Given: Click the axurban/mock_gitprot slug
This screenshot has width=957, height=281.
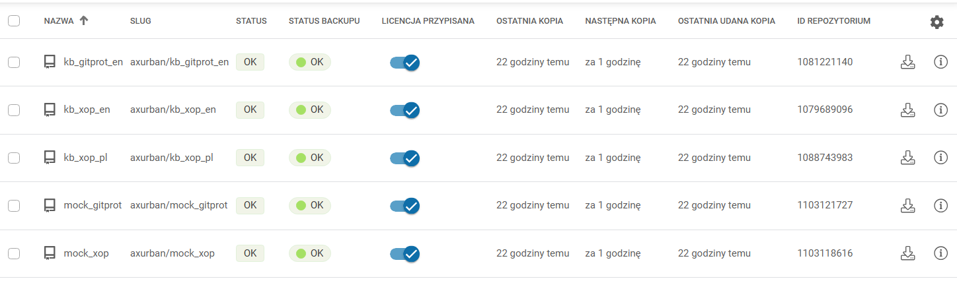Looking at the screenshot, I should 178,206.
